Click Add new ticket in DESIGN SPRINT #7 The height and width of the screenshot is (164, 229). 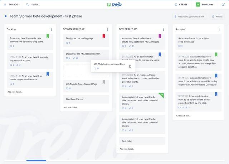[x=71, y=107]
